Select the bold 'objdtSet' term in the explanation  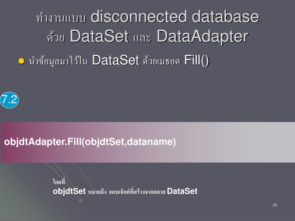[x=69, y=191]
